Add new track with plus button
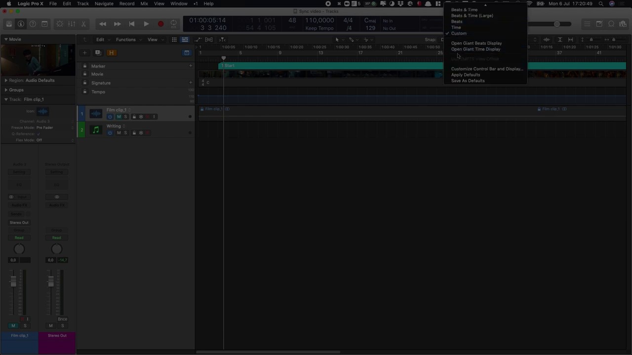 point(84,53)
